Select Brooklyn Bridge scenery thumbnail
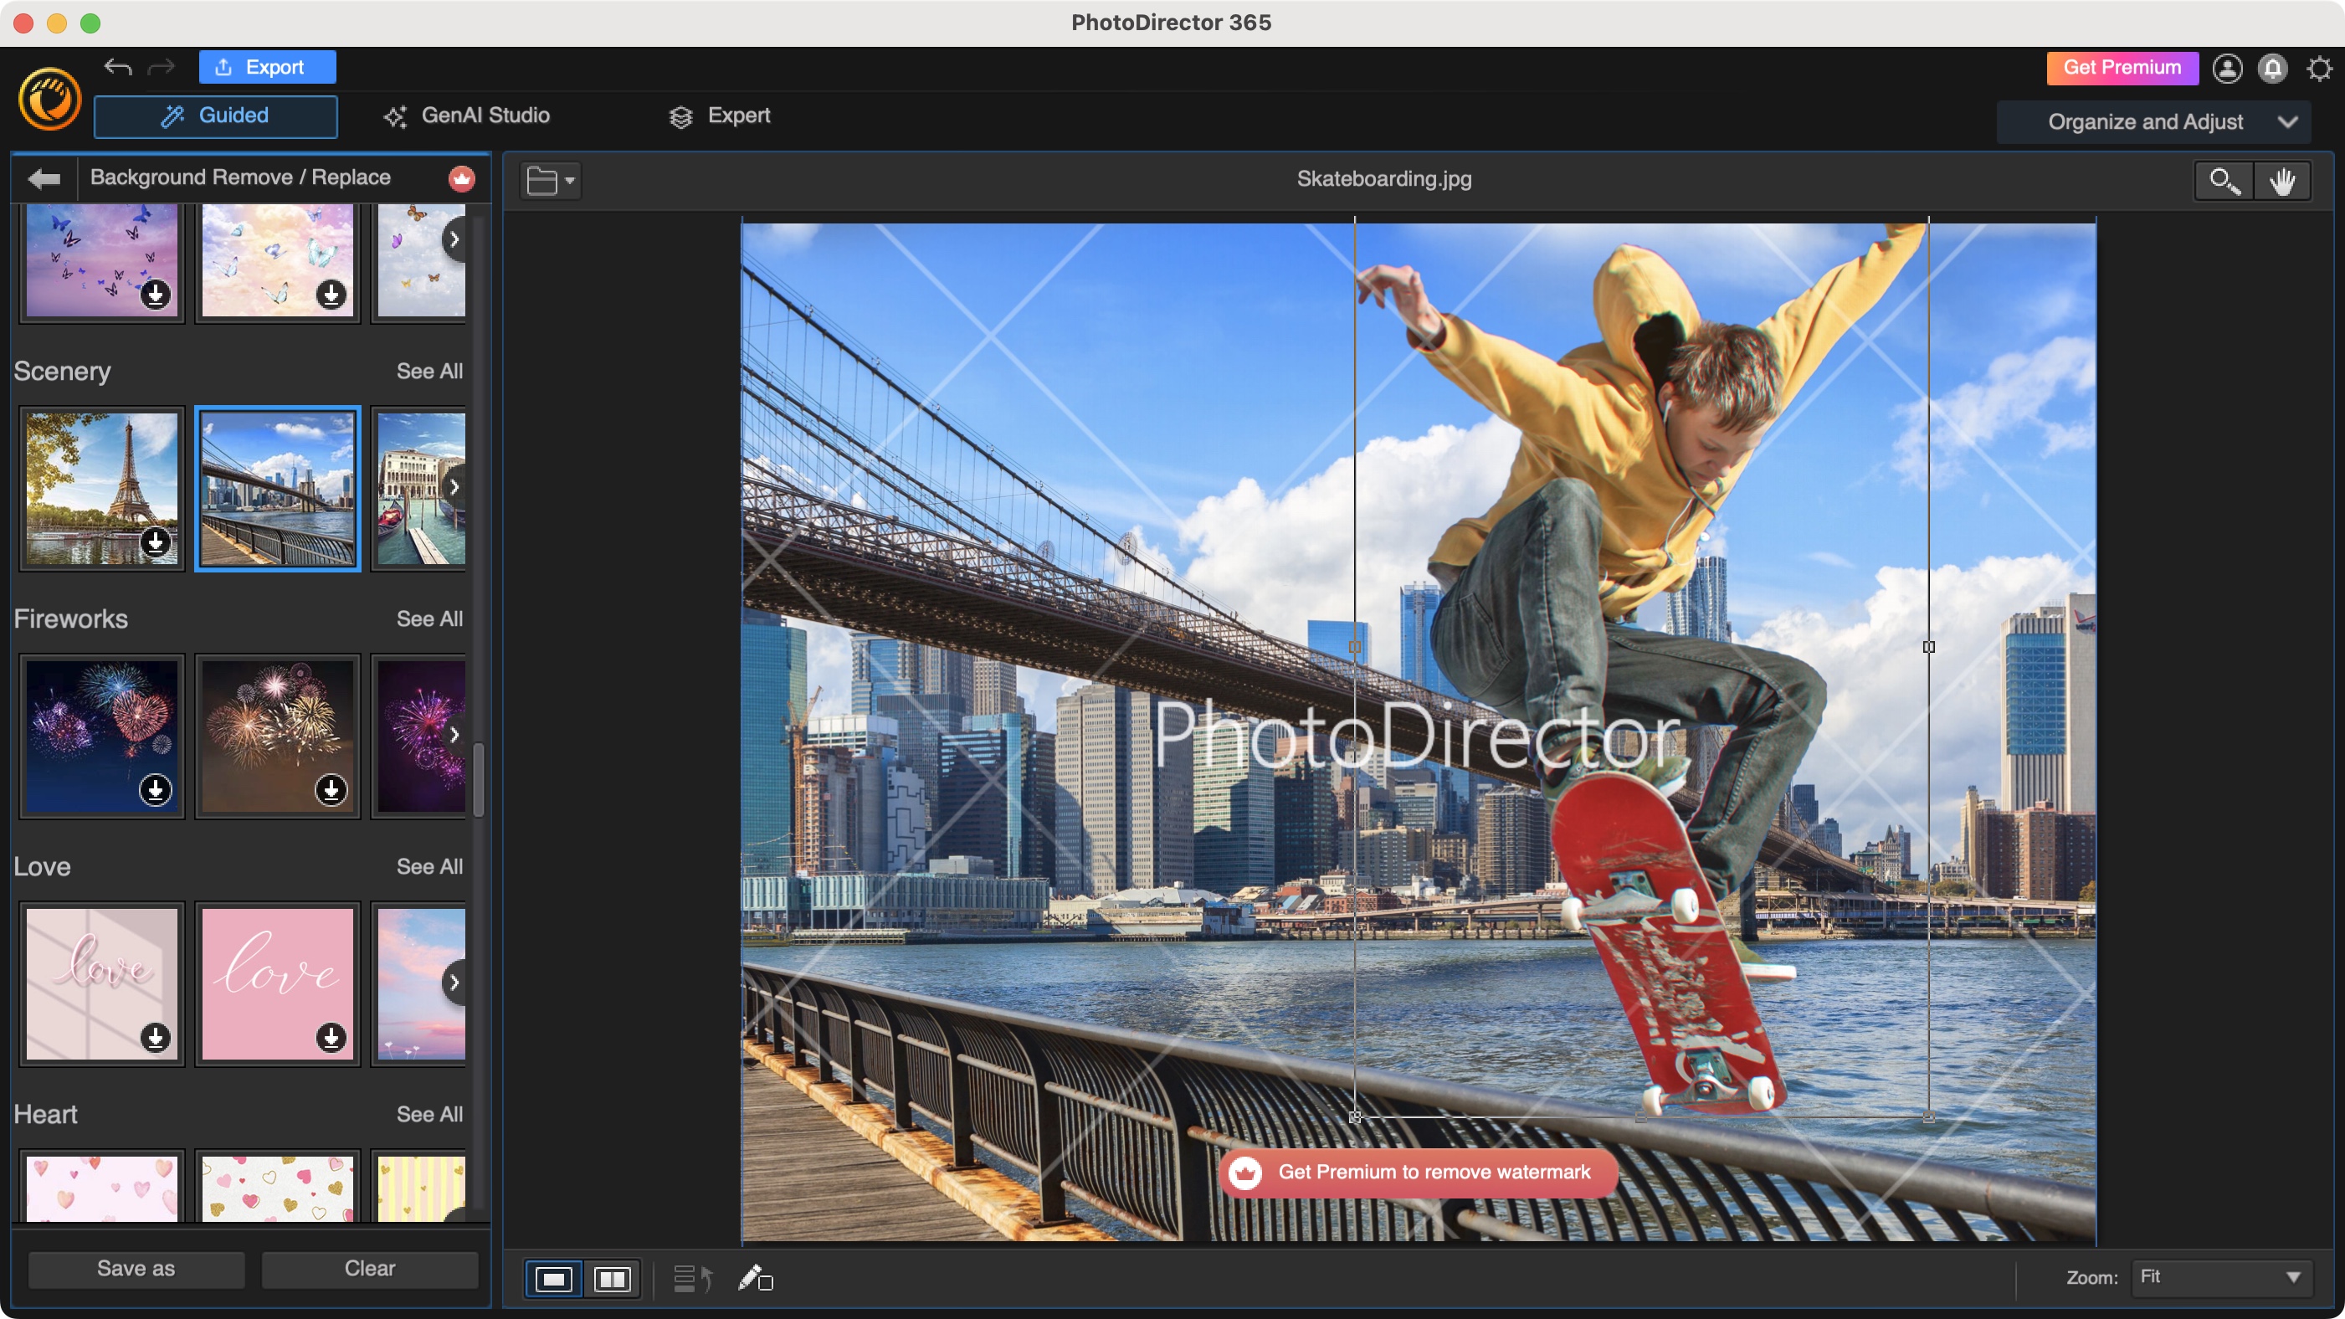 click(x=279, y=486)
